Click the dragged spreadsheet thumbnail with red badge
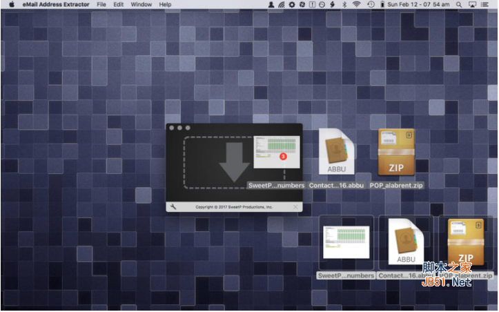 (x=277, y=152)
